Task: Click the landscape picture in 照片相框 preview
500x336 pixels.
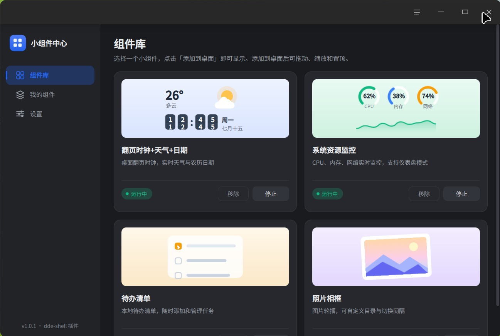Action: tap(396, 257)
